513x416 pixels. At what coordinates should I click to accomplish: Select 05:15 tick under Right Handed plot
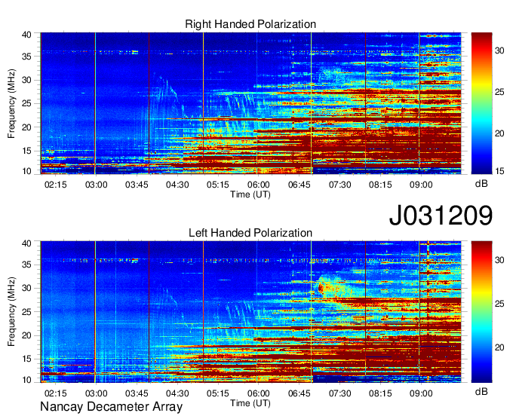[x=218, y=185]
